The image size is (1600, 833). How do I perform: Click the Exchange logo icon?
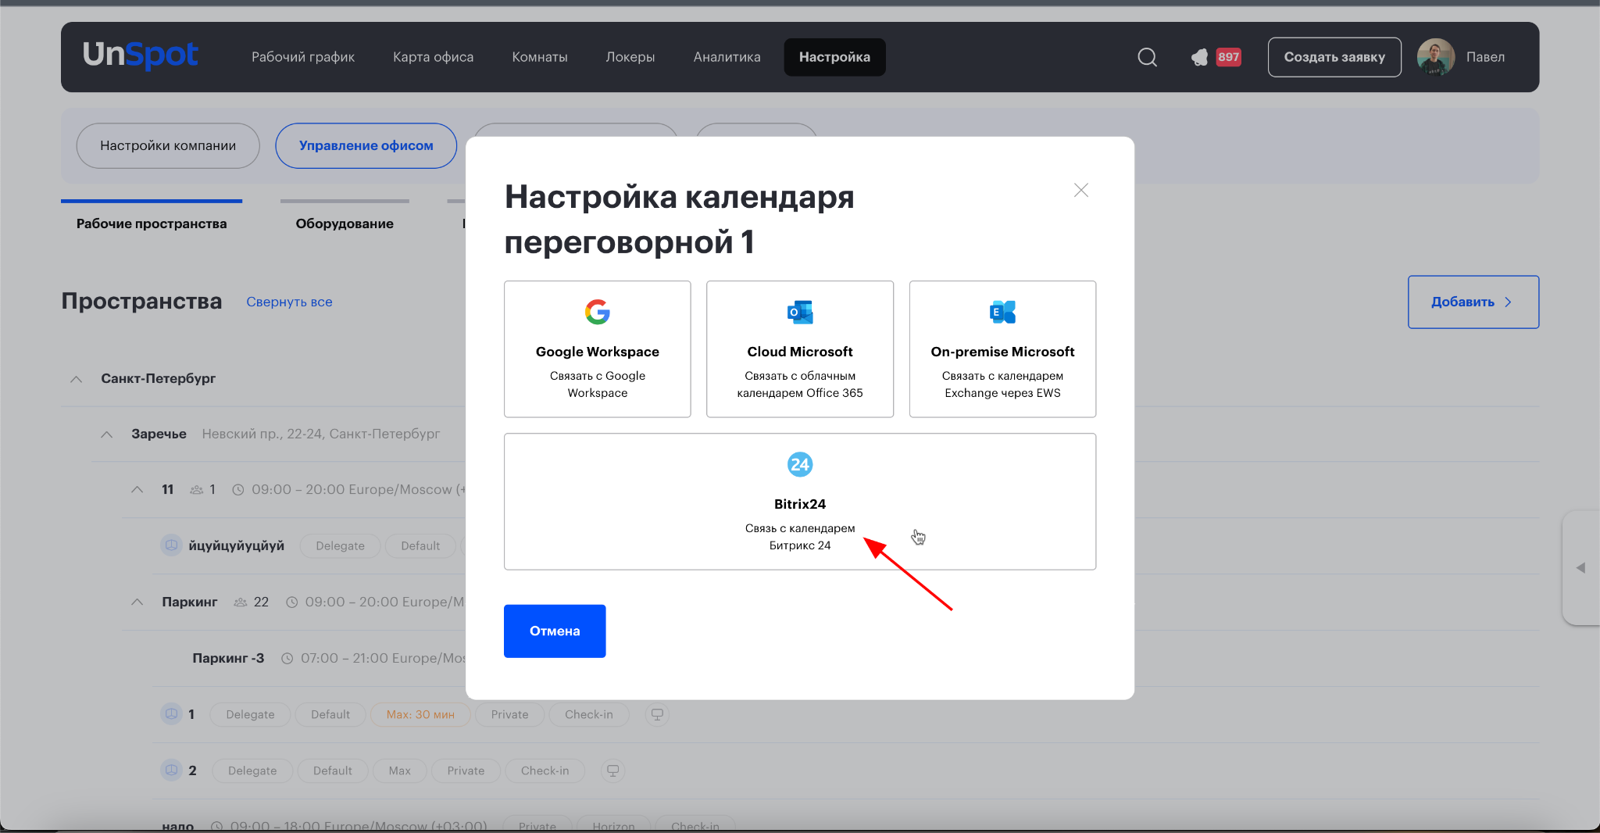point(1003,312)
